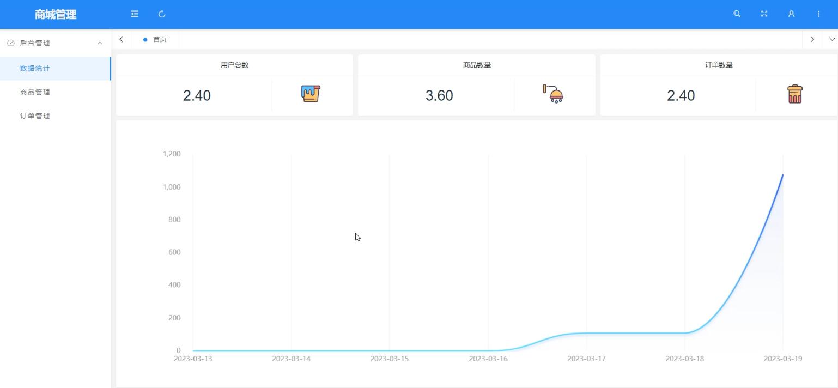This screenshot has width=838, height=388.
Task: Click the refresh icon in header
Action: pyautogui.click(x=162, y=14)
